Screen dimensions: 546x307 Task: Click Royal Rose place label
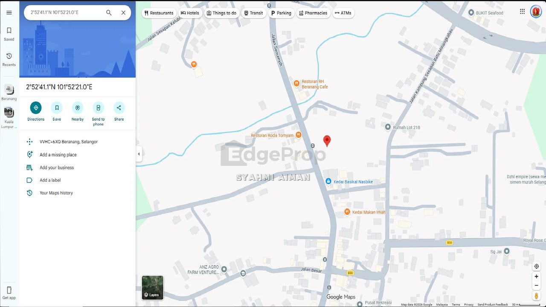tap(534, 240)
